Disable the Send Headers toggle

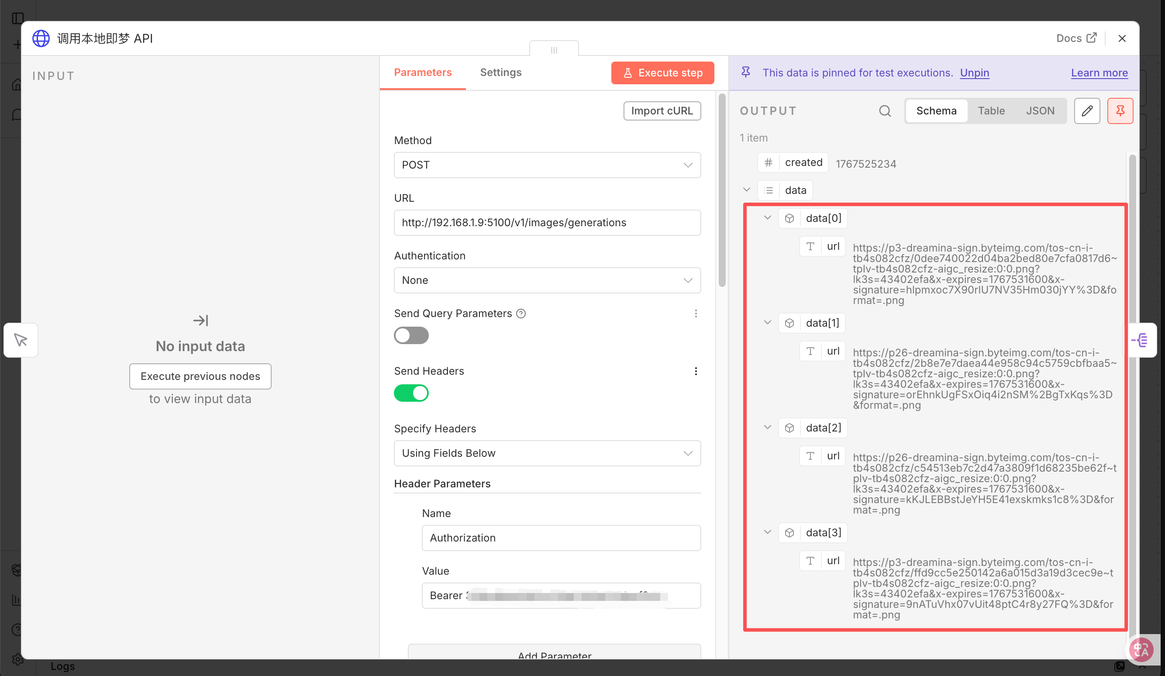(x=411, y=393)
